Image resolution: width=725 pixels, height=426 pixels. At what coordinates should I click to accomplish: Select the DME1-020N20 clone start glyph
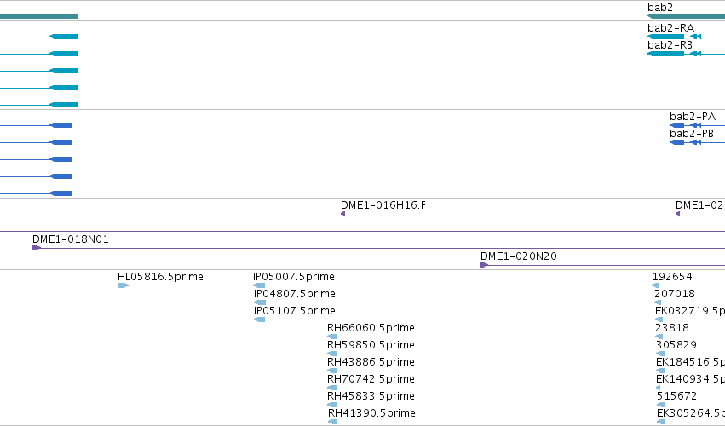[484, 265]
